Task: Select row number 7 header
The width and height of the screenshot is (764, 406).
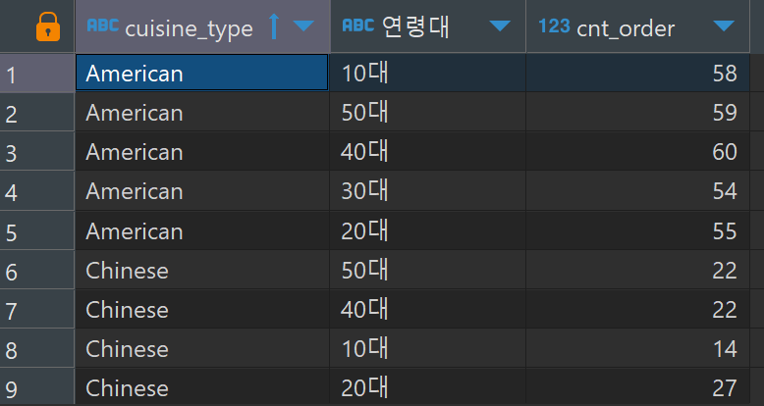Action: tap(37, 310)
